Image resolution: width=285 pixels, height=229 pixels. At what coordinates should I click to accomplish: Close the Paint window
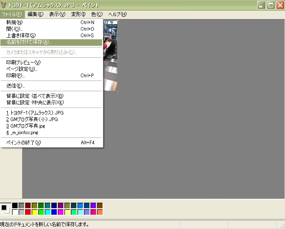pos(280,5)
